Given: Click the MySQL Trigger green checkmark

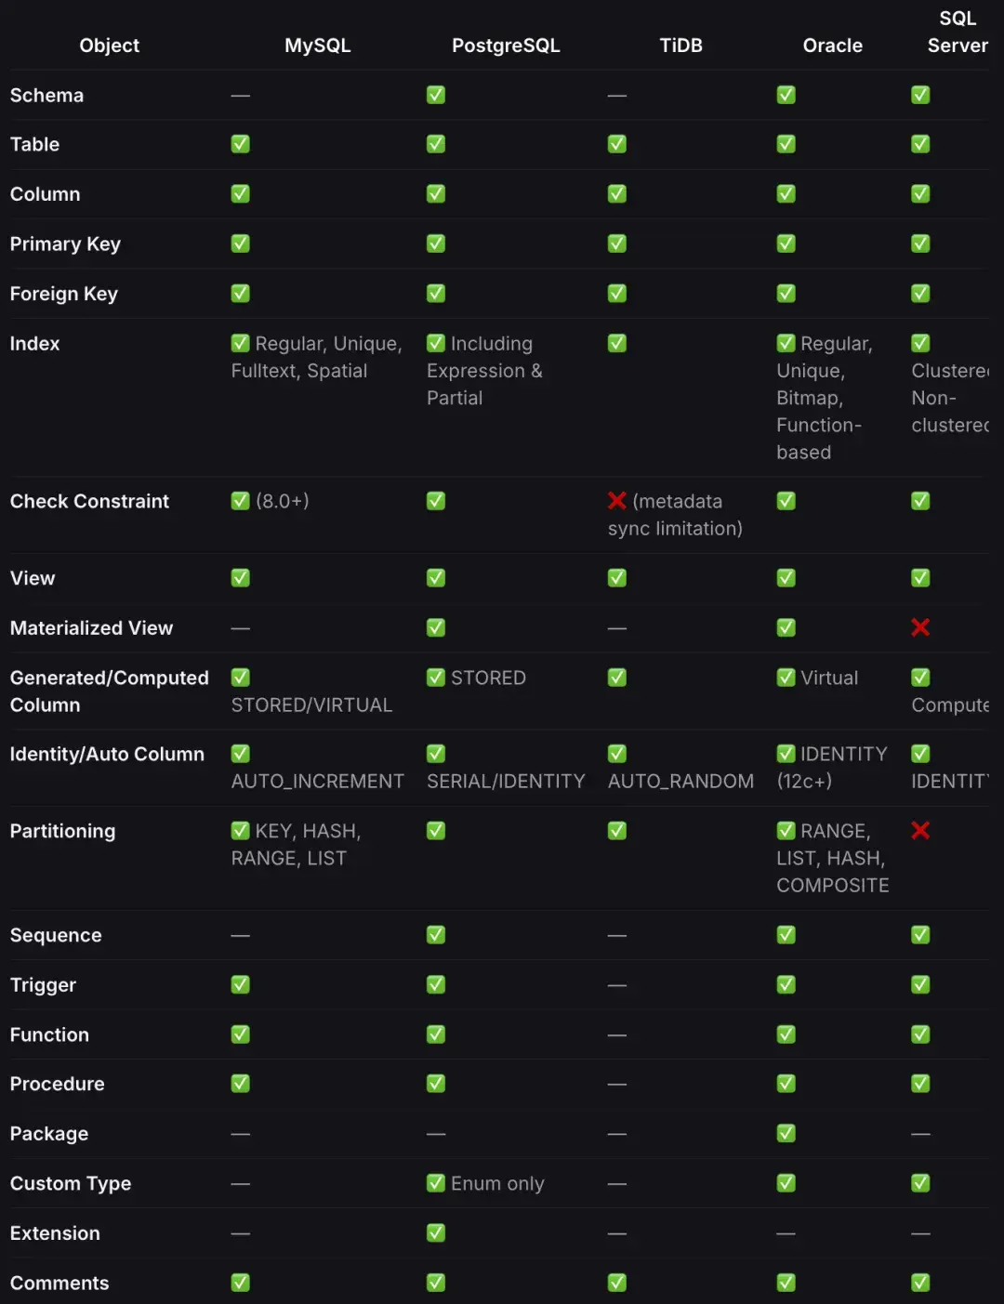Looking at the screenshot, I should point(241,984).
